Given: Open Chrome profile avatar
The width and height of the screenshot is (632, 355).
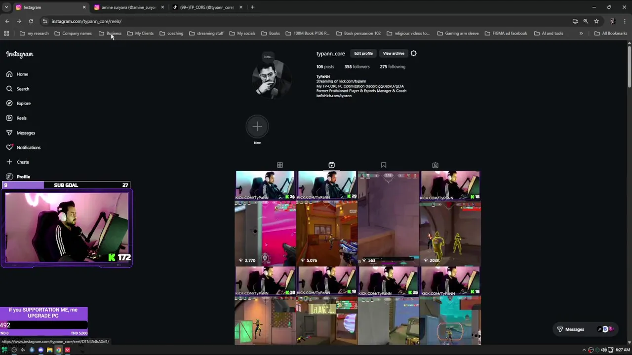Looking at the screenshot, I should [612, 21].
